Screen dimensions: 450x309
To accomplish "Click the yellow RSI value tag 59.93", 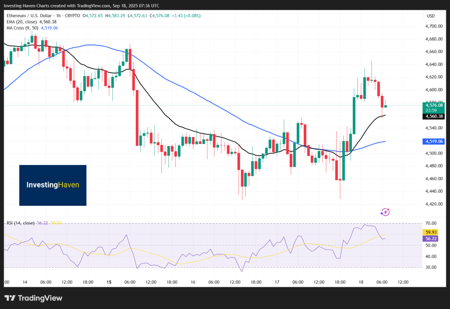I will pos(431,232).
